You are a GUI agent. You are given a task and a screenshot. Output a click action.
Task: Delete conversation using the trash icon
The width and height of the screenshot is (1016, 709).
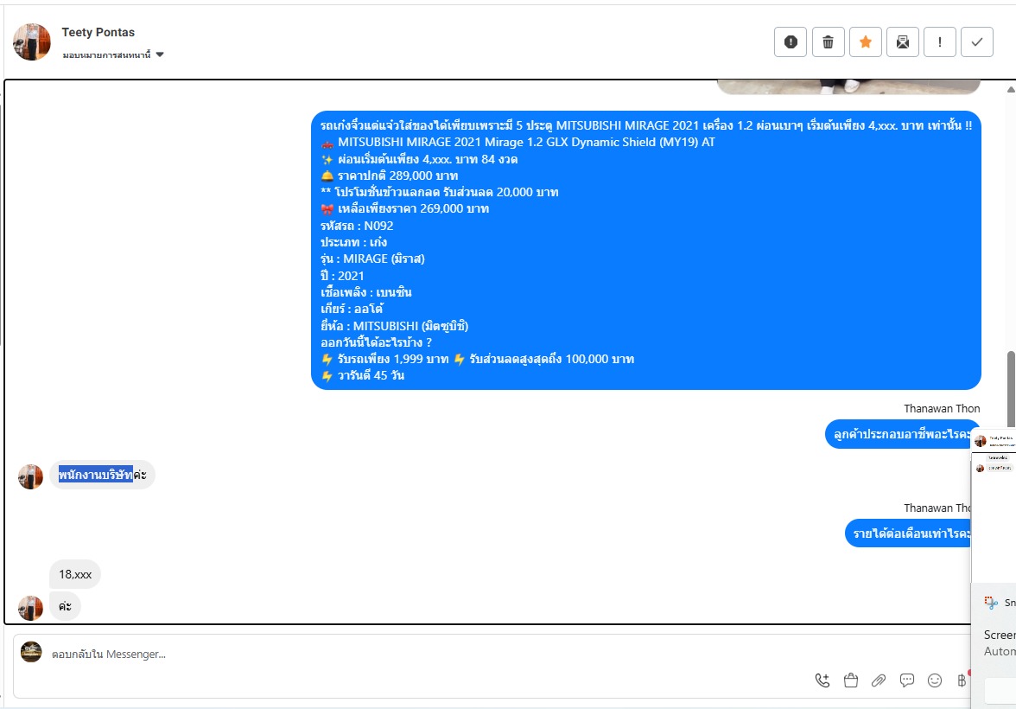(828, 42)
